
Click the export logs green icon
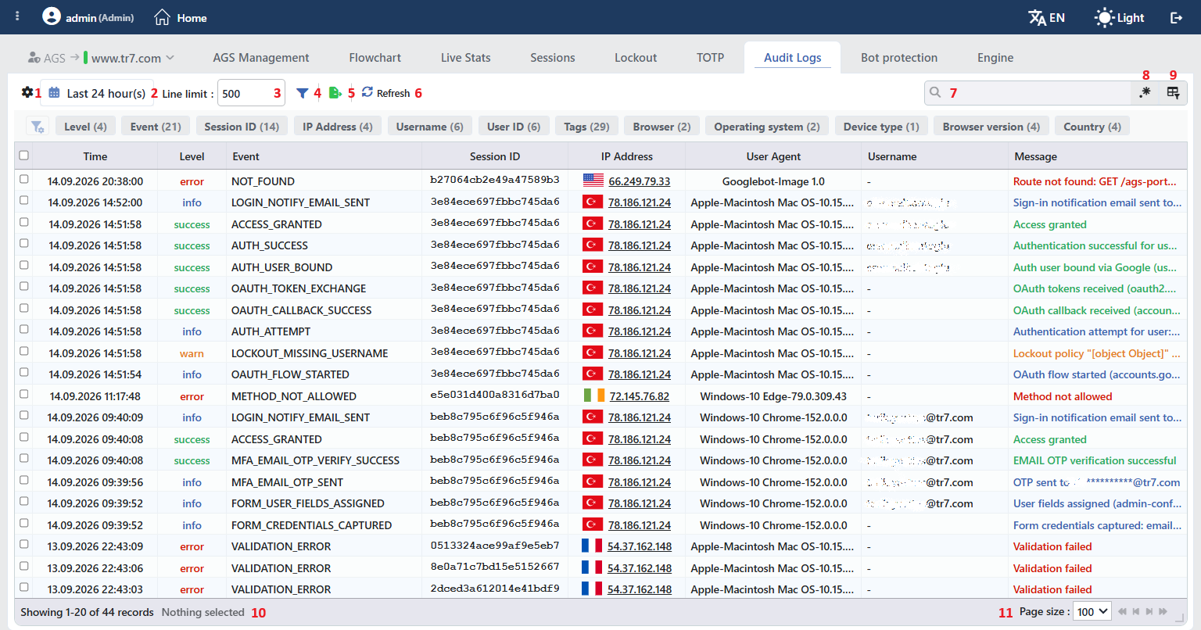point(335,93)
